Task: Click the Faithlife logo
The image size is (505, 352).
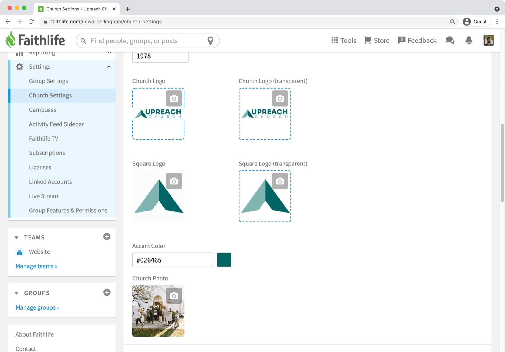Action: coord(35,40)
